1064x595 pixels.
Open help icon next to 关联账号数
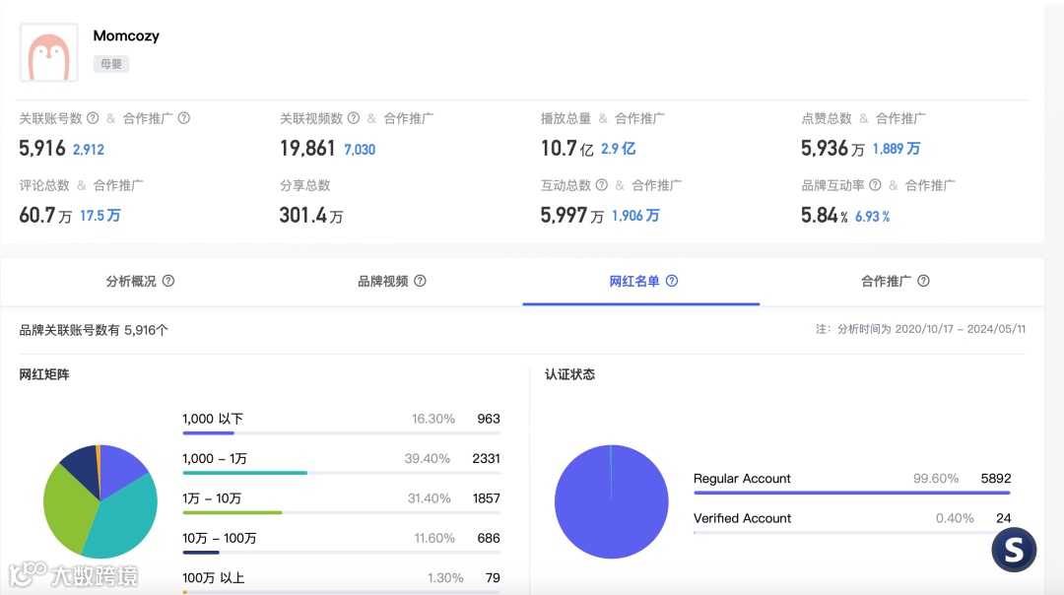pyautogui.click(x=93, y=118)
